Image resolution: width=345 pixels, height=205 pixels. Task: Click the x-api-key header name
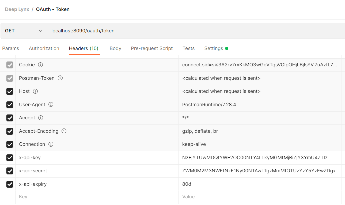click(30, 158)
